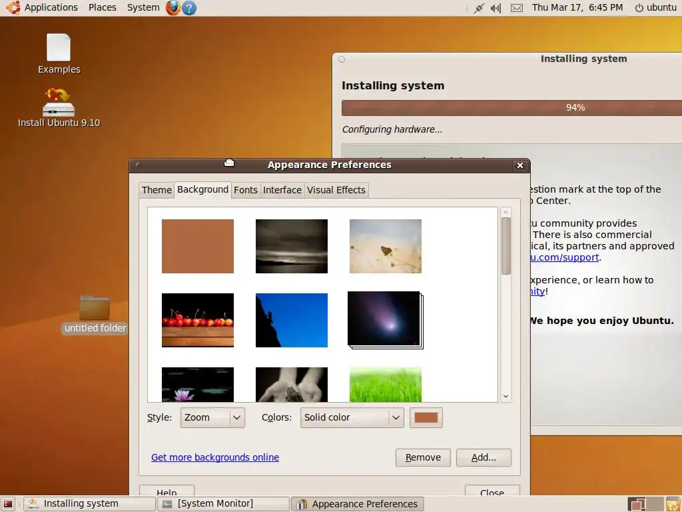Switch to the Interface tab

point(282,190)
